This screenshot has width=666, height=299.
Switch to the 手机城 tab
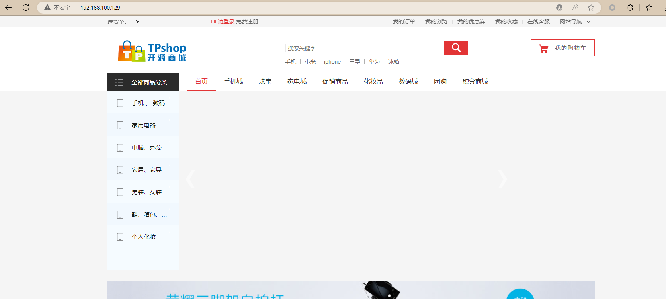click(233, 82)
